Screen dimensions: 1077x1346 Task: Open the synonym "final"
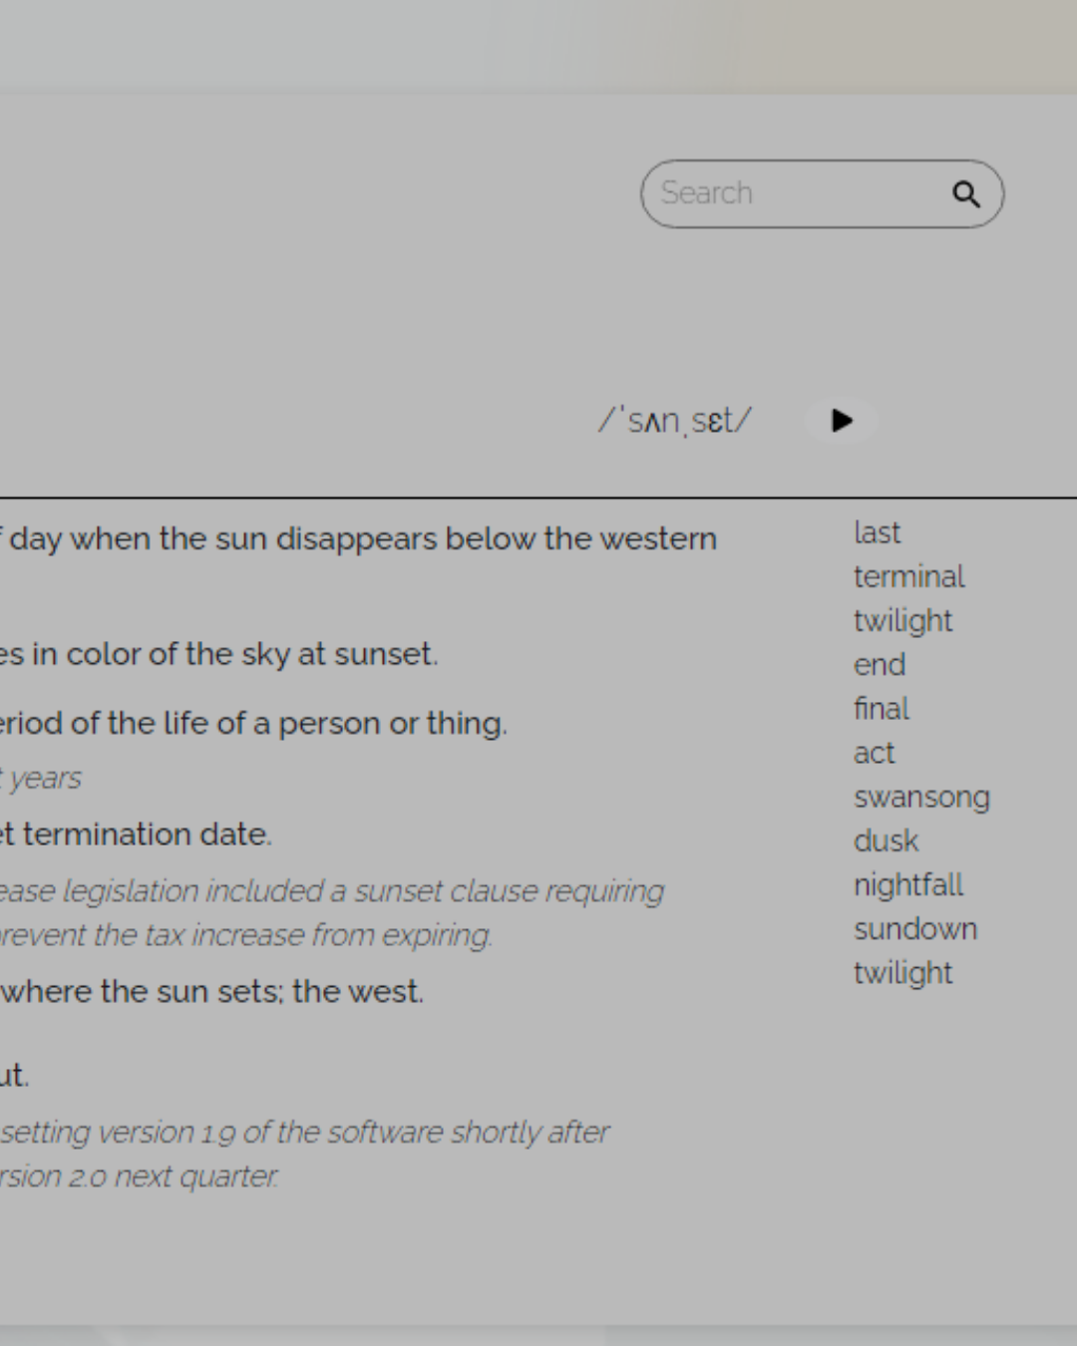(882, 709)
